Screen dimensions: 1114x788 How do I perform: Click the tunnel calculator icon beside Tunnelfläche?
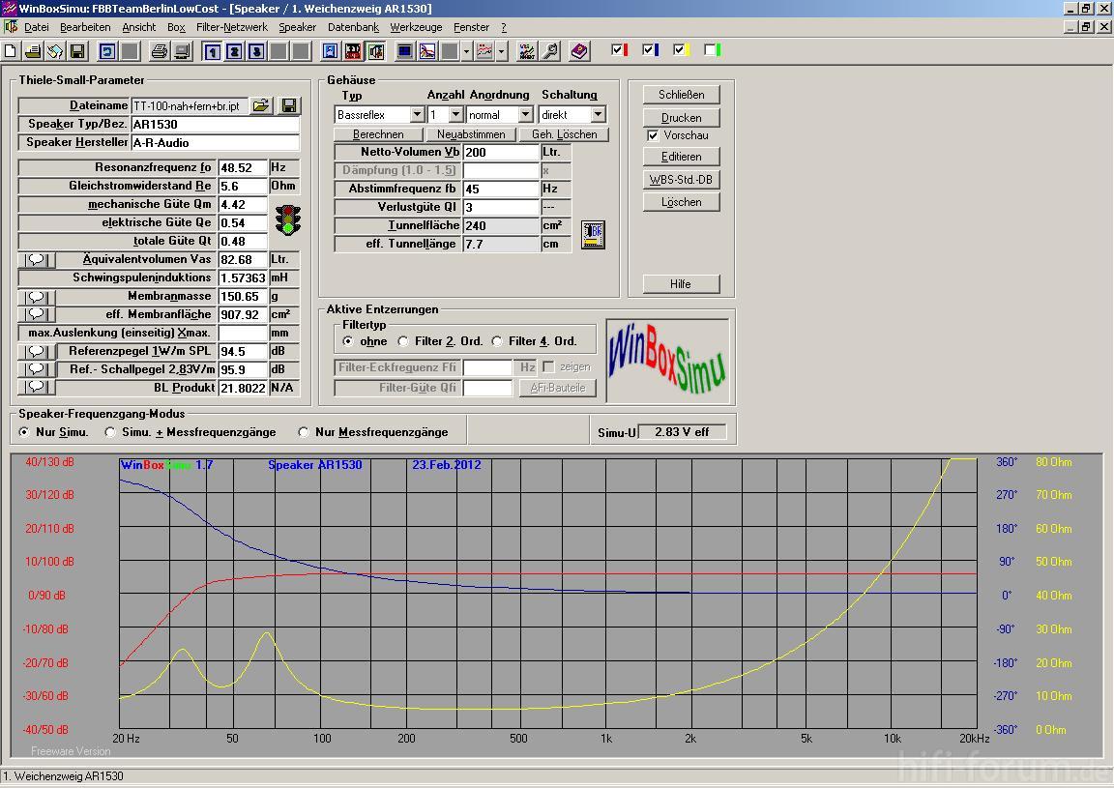(x=593, y=235)
